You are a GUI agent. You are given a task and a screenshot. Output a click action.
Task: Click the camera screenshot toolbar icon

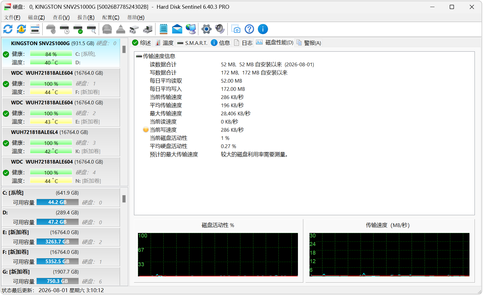click(236, 29)
